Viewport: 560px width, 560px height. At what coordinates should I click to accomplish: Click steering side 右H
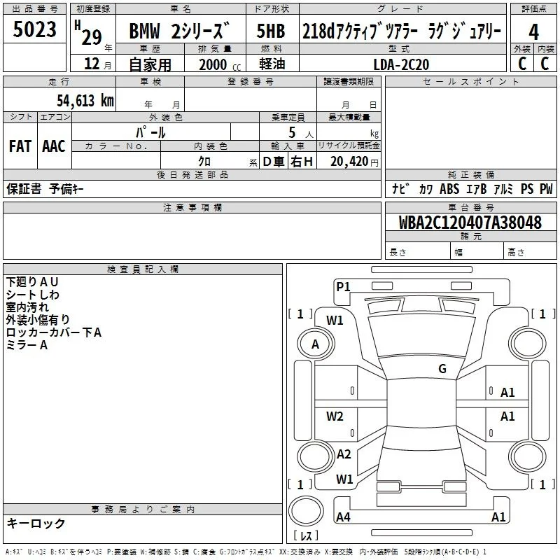(x=302, y=162)
